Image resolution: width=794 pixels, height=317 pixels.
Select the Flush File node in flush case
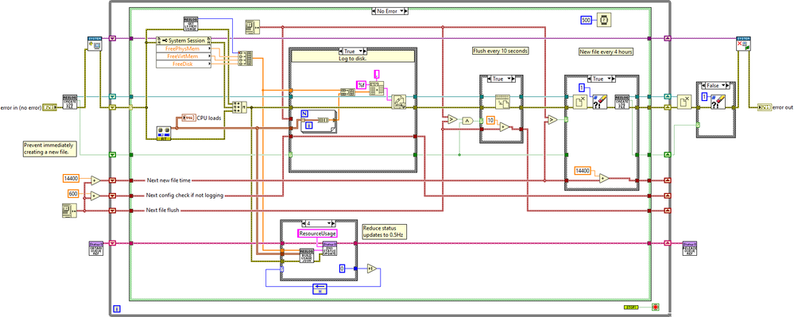point(502,101)
